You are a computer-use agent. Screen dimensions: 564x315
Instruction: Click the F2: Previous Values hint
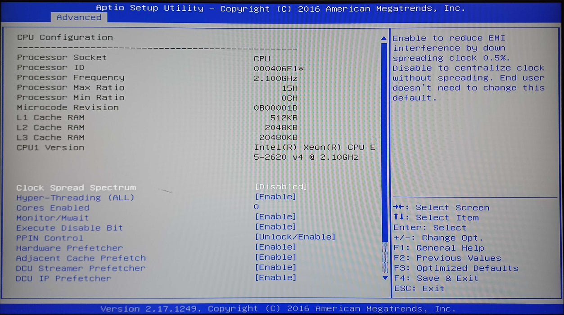[447, 258]
